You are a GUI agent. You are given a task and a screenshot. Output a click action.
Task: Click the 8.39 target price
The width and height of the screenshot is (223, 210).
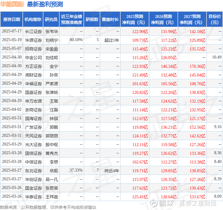[218, 179]
